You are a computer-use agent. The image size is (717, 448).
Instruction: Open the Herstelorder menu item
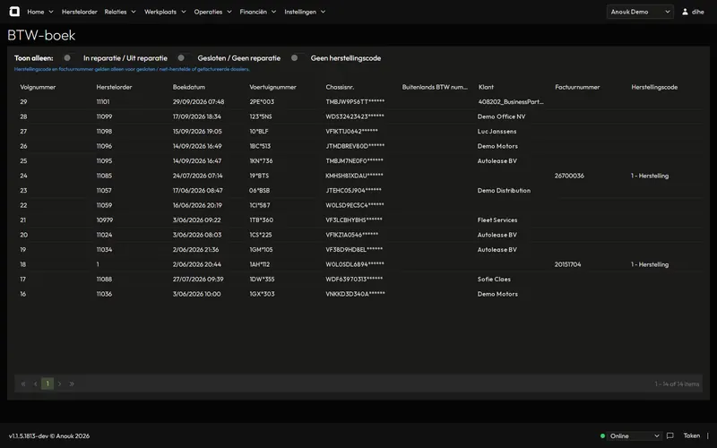coord(80,12)
